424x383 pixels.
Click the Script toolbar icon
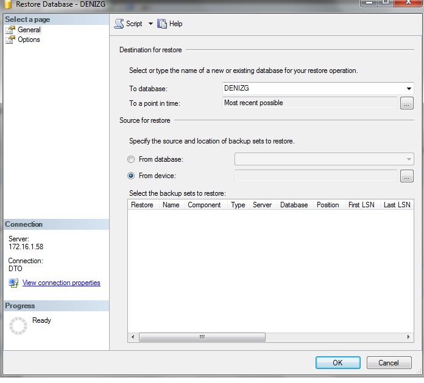119,24
